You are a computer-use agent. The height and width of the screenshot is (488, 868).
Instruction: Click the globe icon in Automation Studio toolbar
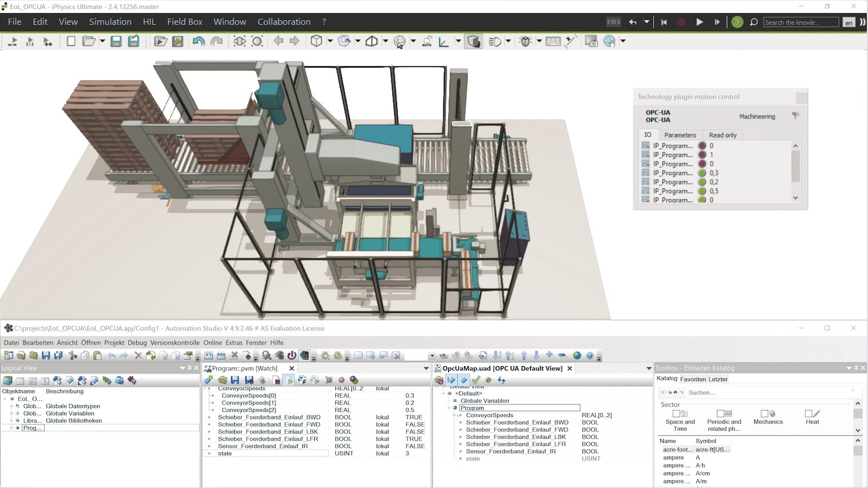[x=577, y=355]
